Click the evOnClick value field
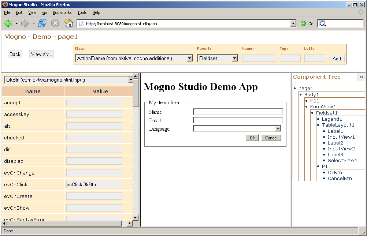The image size is (367, 236). point(94,184)
